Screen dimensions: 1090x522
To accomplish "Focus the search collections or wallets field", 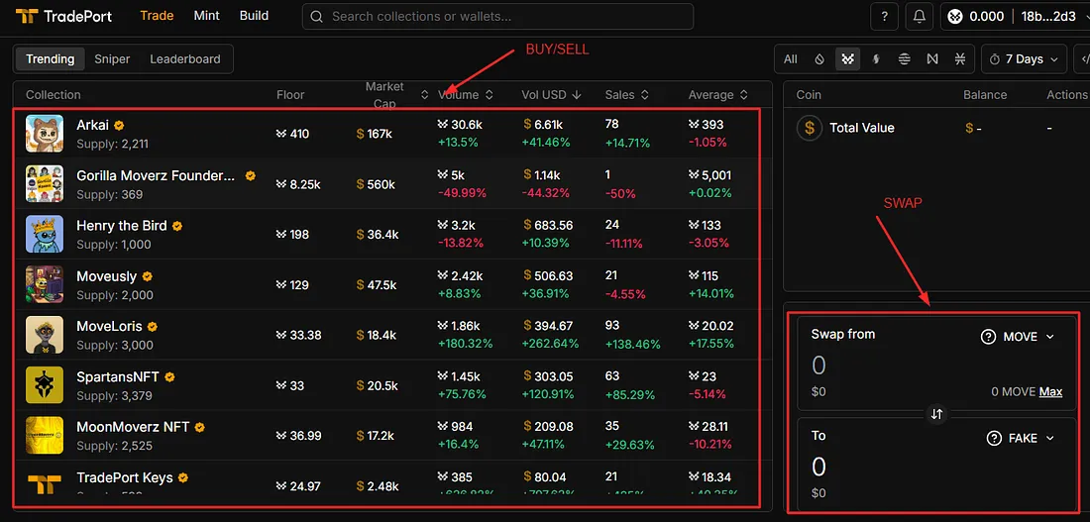I will (x=497, y=17).
